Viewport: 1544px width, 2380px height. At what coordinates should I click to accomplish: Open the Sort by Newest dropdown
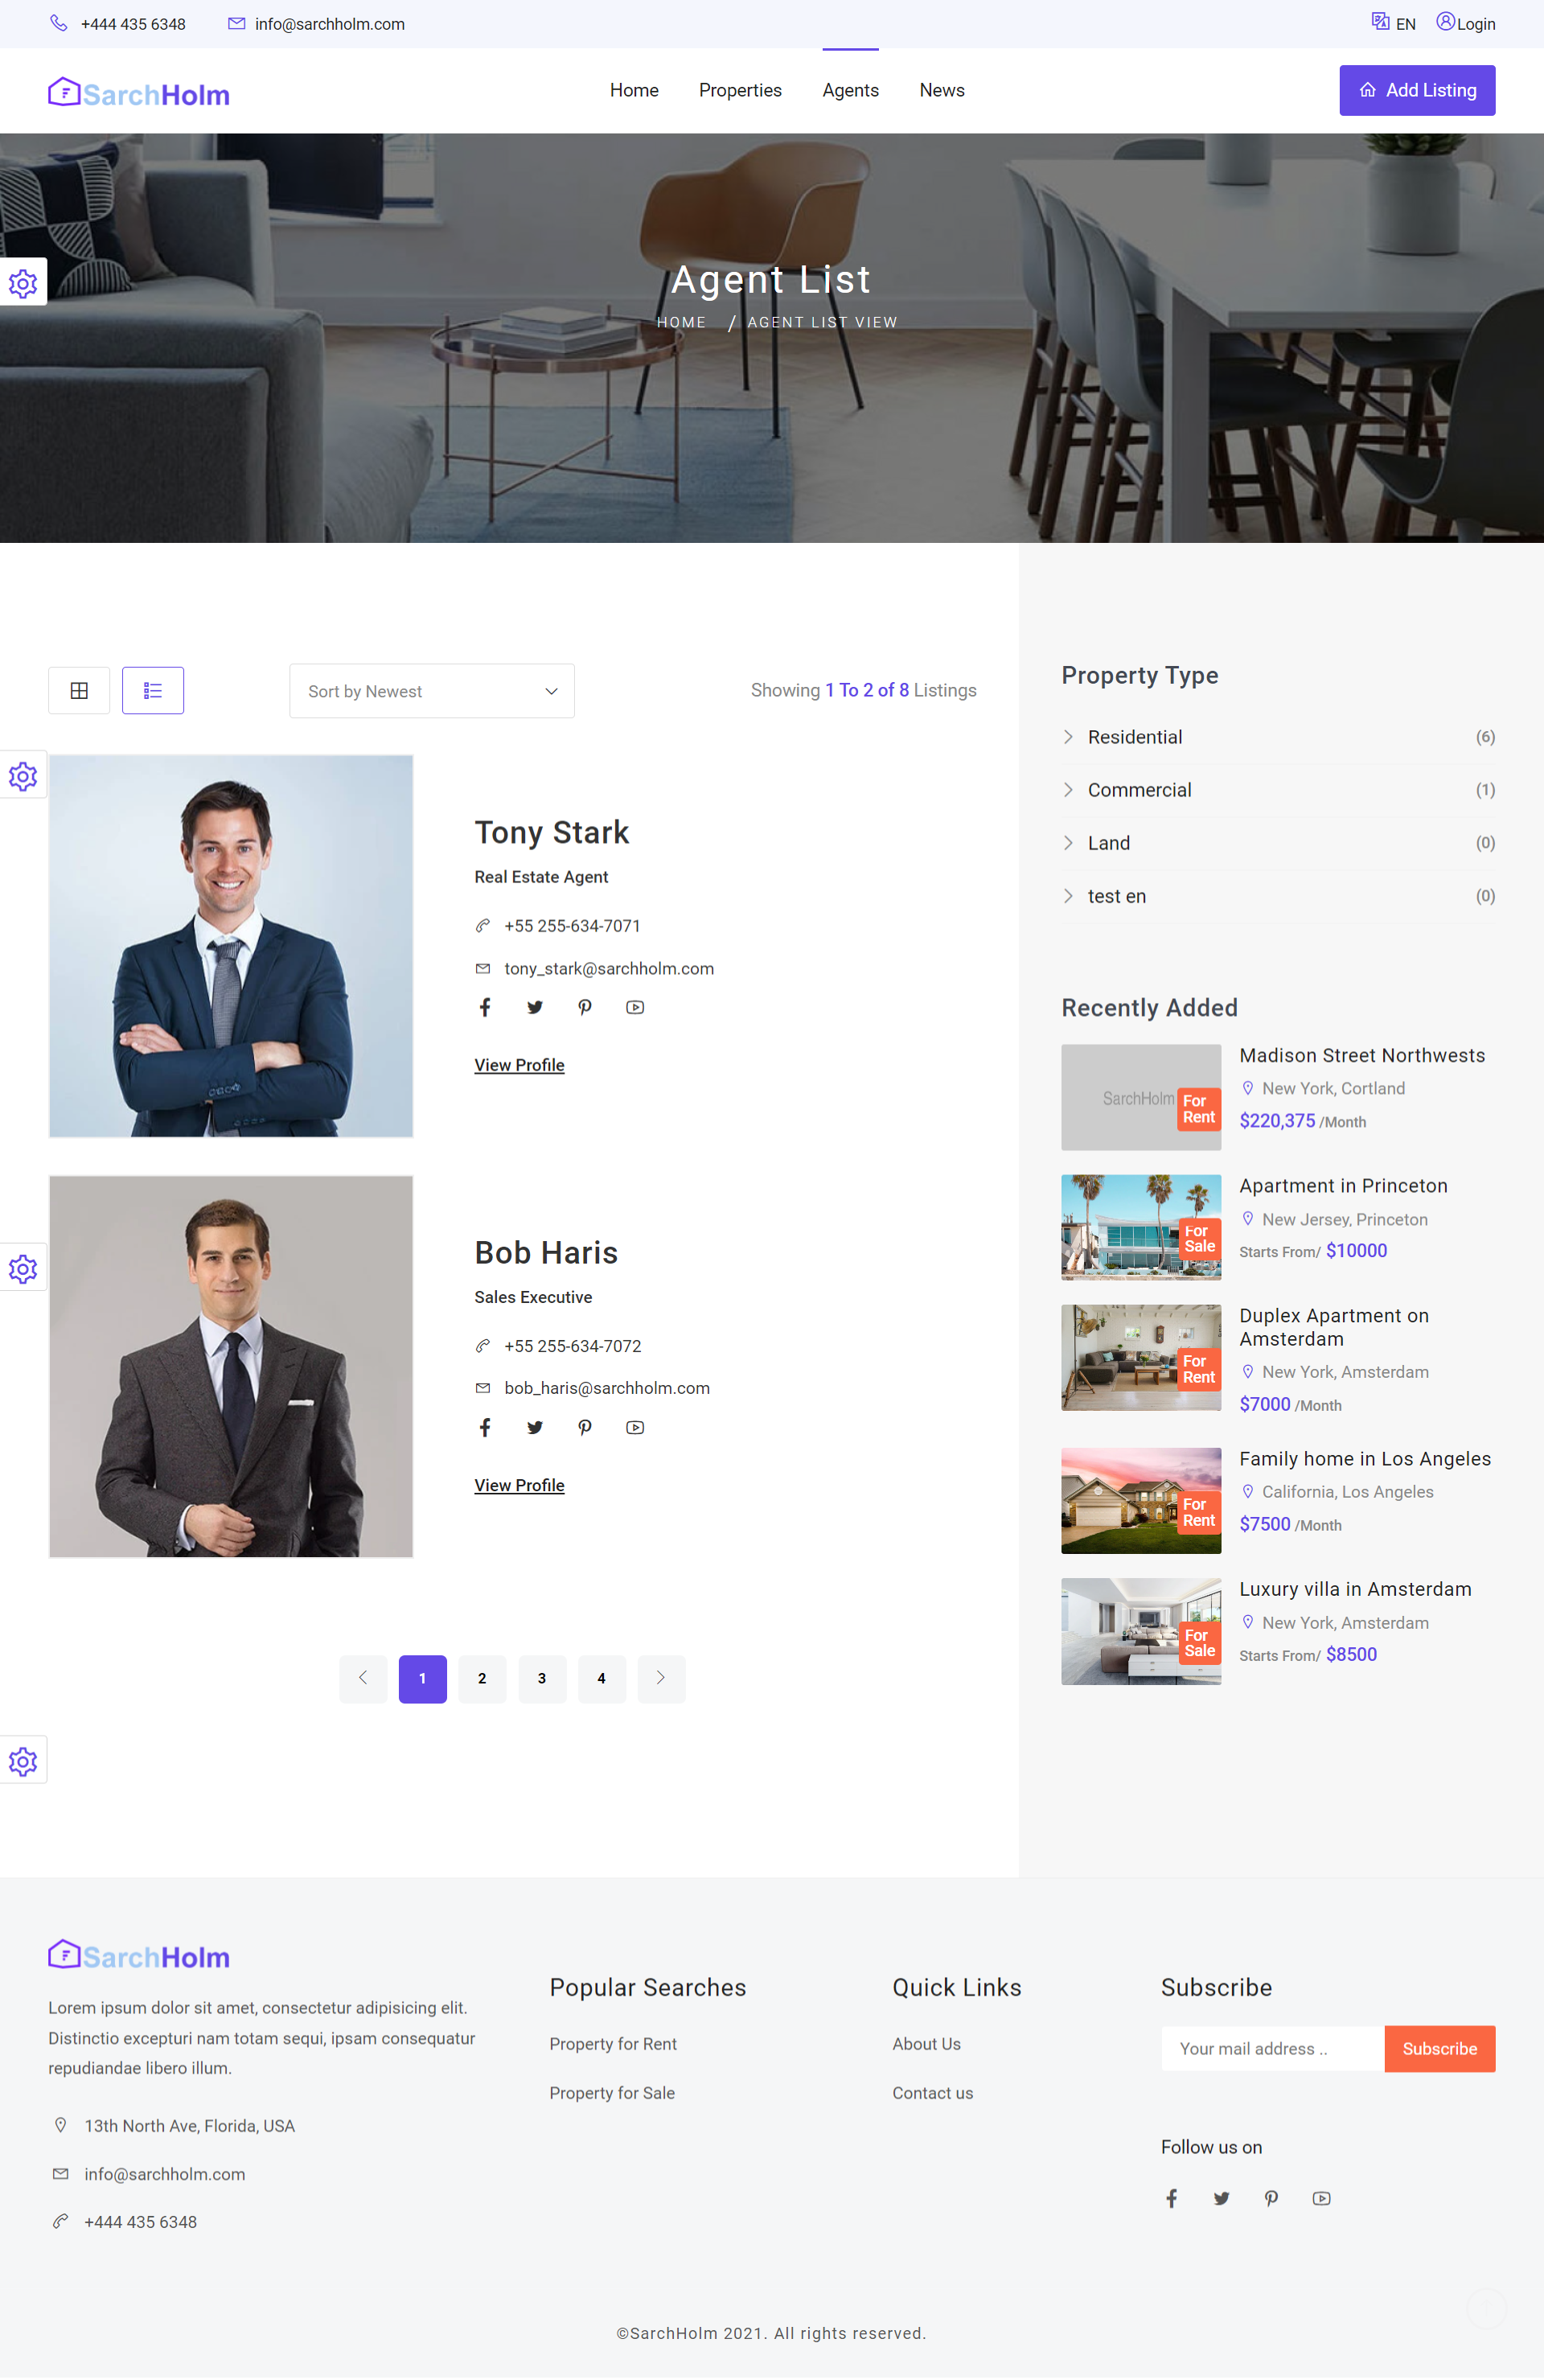[x=432, y=691]
